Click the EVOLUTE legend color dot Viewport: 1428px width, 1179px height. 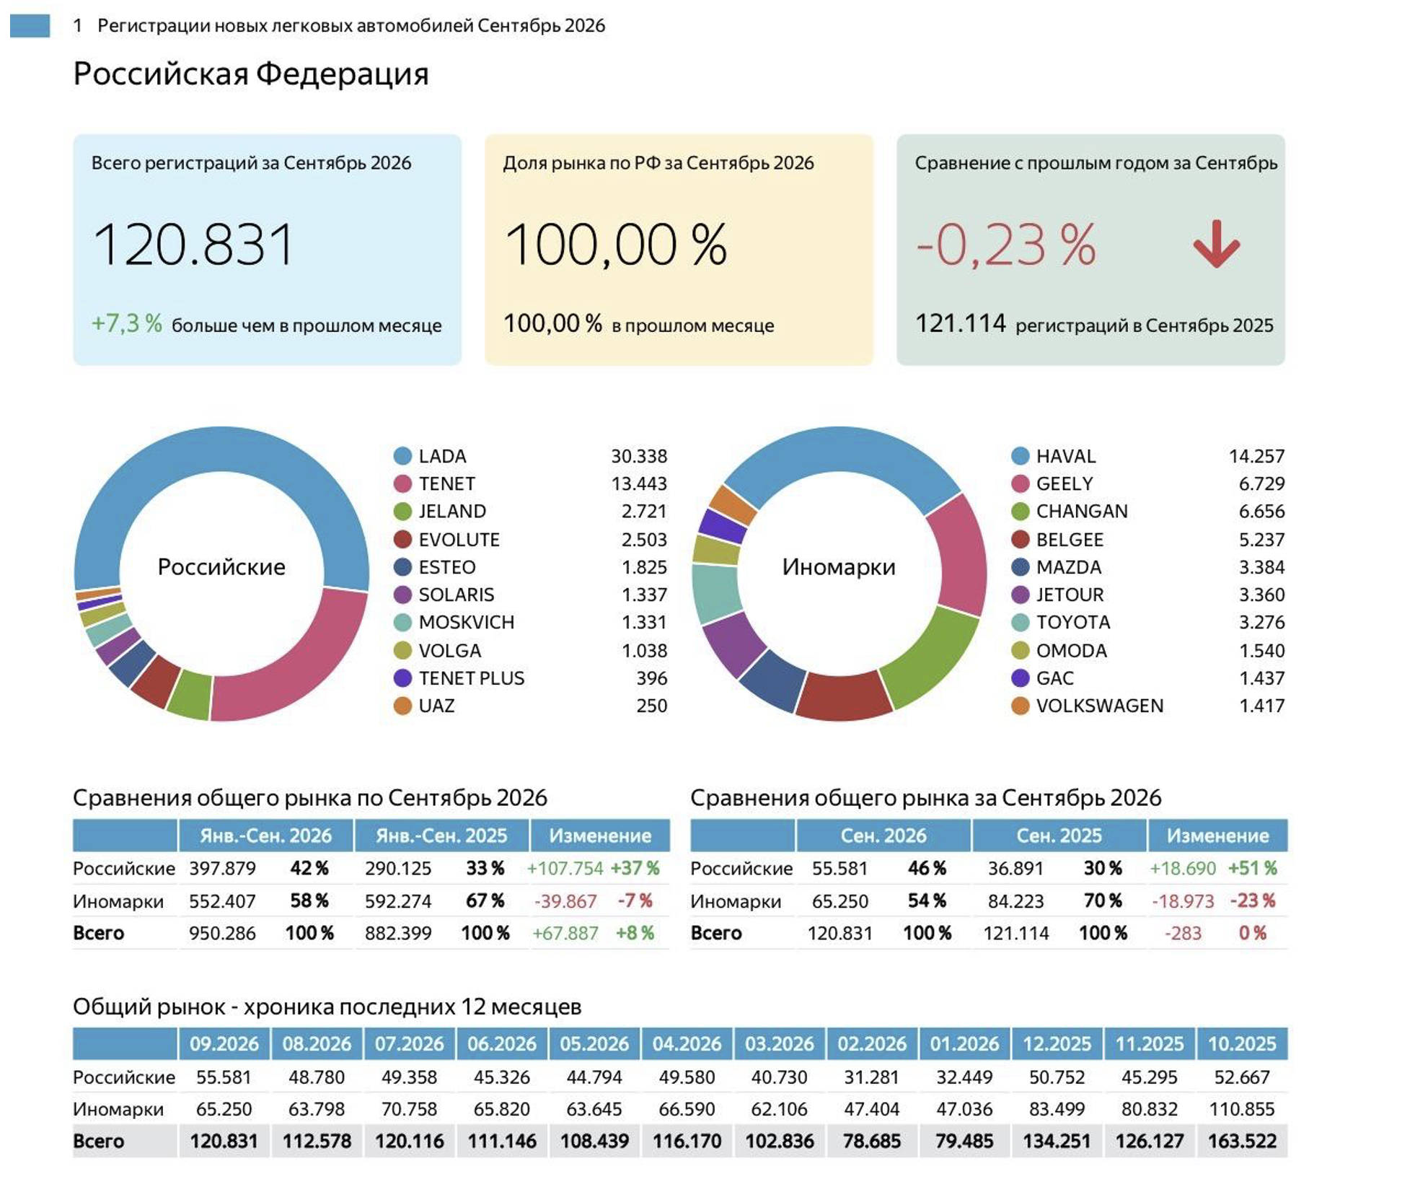point(402,539)
